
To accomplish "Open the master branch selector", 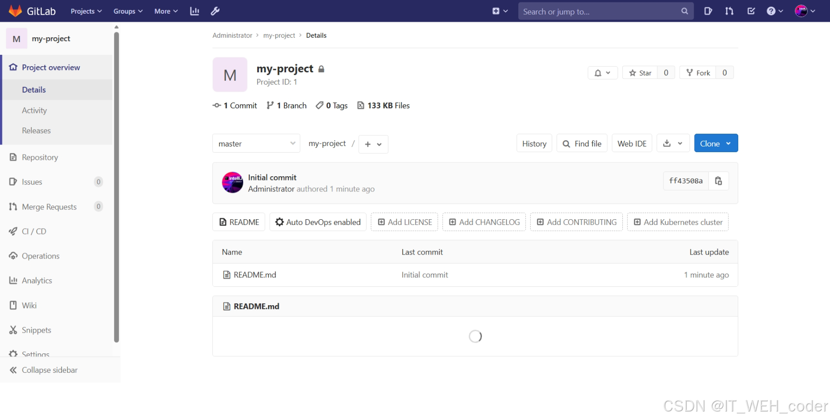I will (x=256, y=144).
